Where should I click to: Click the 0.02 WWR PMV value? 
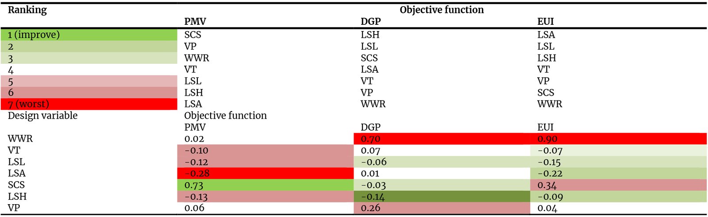tap(194, 139)
